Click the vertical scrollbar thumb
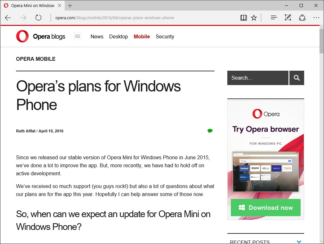 tap(321, 41)
